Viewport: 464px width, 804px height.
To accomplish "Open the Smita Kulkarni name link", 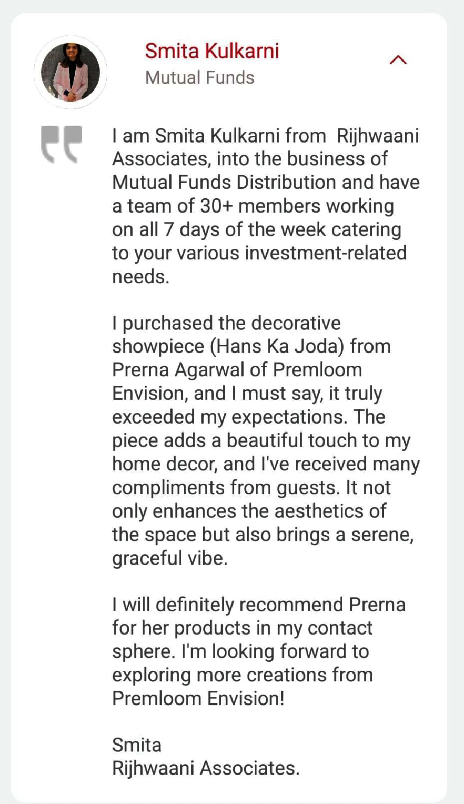I will click(x=211, y=51).
